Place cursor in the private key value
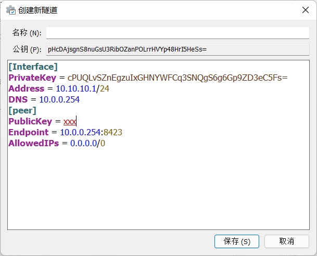Viewport: 317px width, 256px height. coord(177,78)
